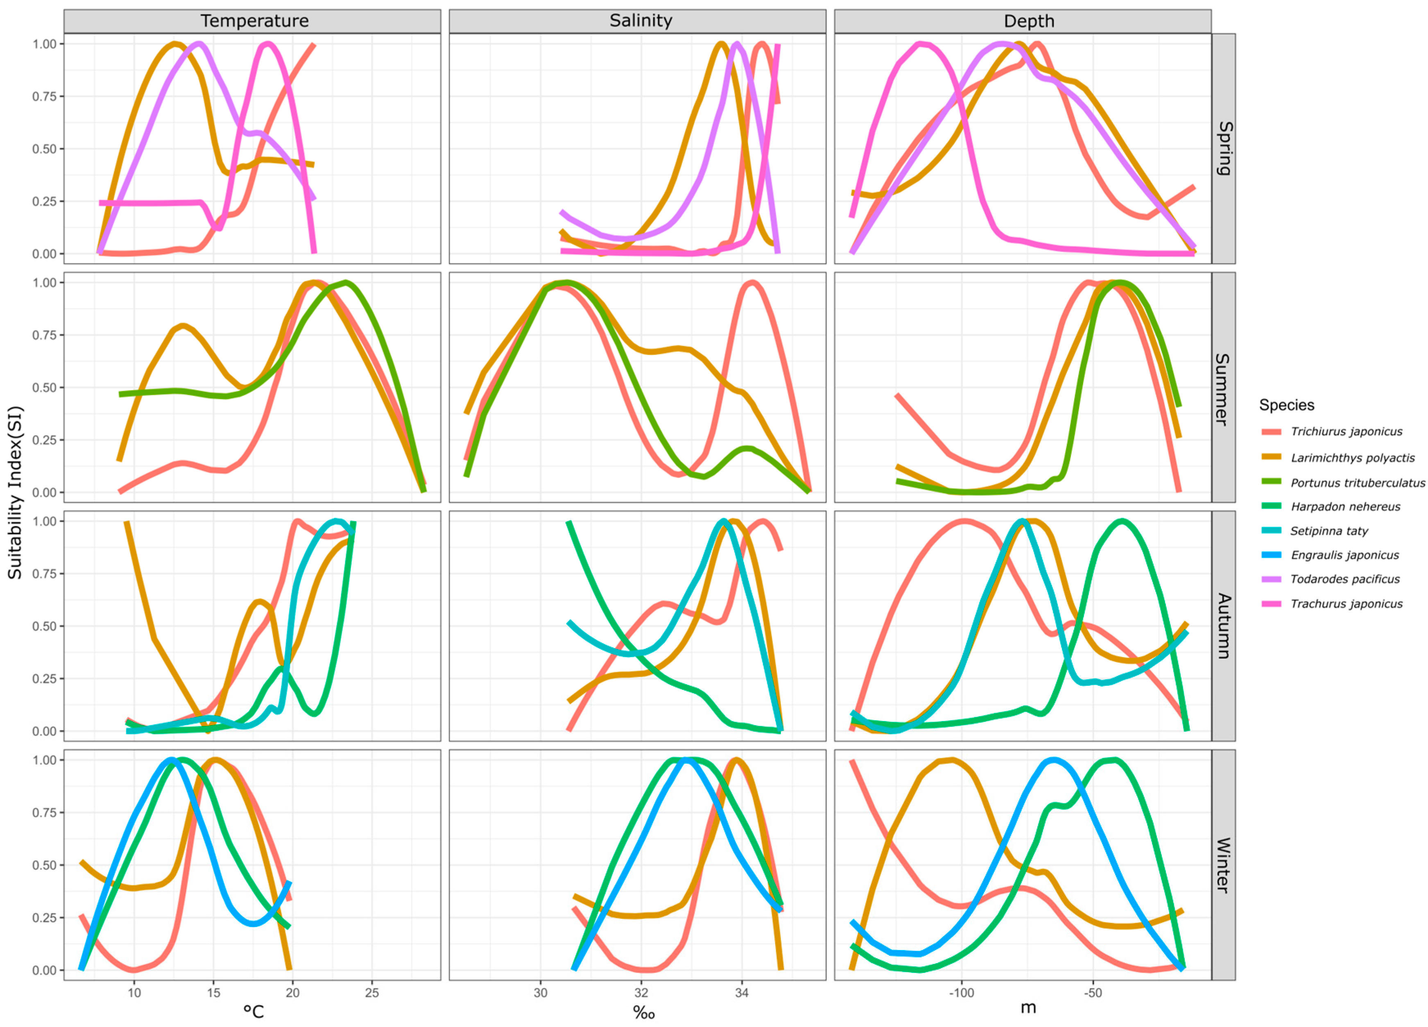Click the ‰ salinity axis unit label

click(x=643, y=1013)
